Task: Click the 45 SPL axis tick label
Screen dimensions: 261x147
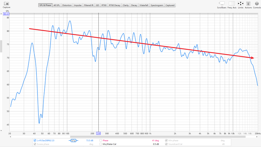Action: click(x=8, y=125)
